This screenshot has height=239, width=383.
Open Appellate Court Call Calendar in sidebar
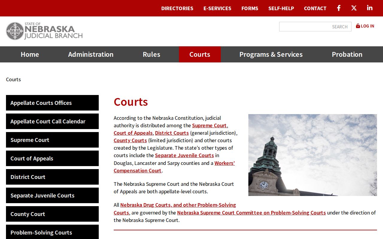(x=52, y=121)
